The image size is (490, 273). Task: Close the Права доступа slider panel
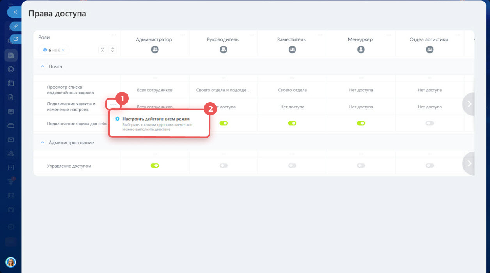[x=15, y=12]
